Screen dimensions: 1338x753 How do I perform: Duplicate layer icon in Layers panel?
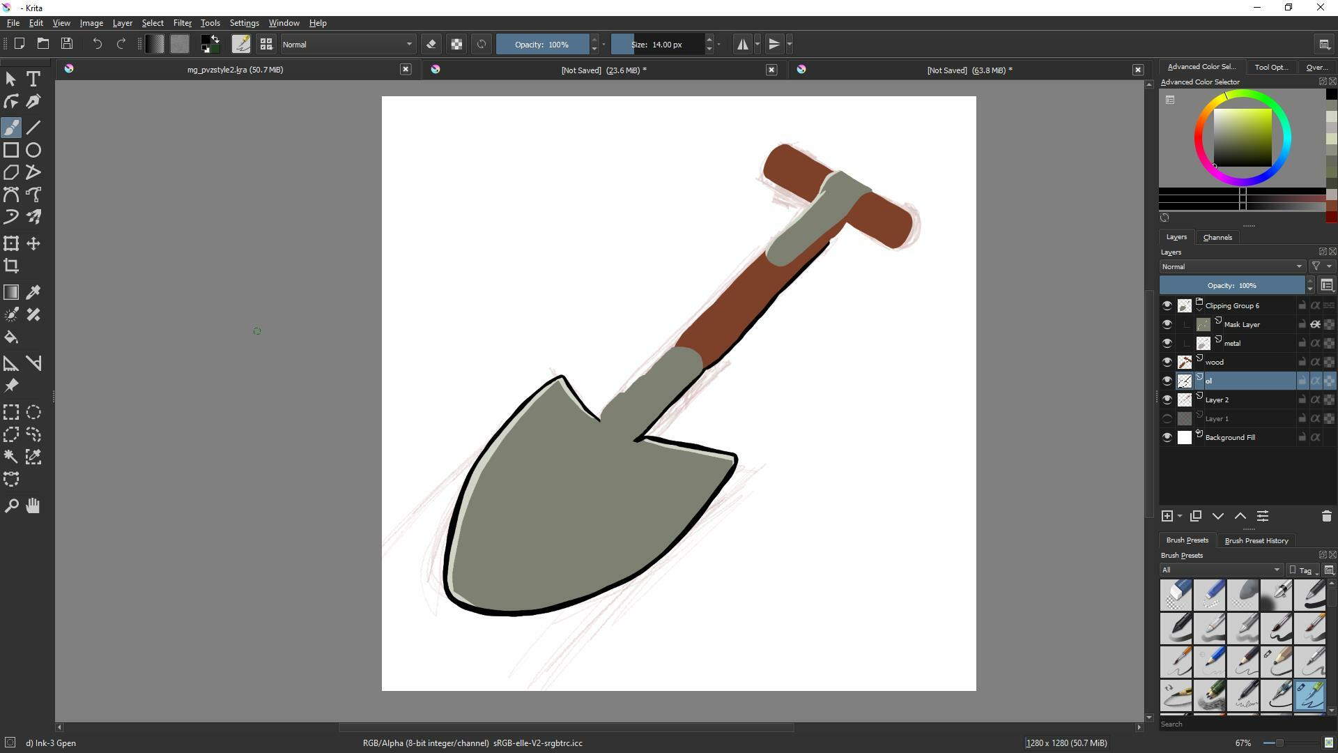point(1196,516)
